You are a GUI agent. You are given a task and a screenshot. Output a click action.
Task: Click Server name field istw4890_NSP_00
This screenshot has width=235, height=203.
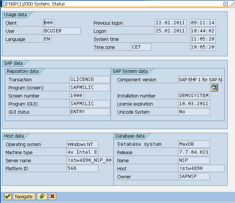pyautogui.click(x=90, y=160)
